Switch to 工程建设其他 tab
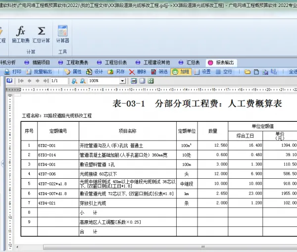The image size is (297, 252). (153, 62)
